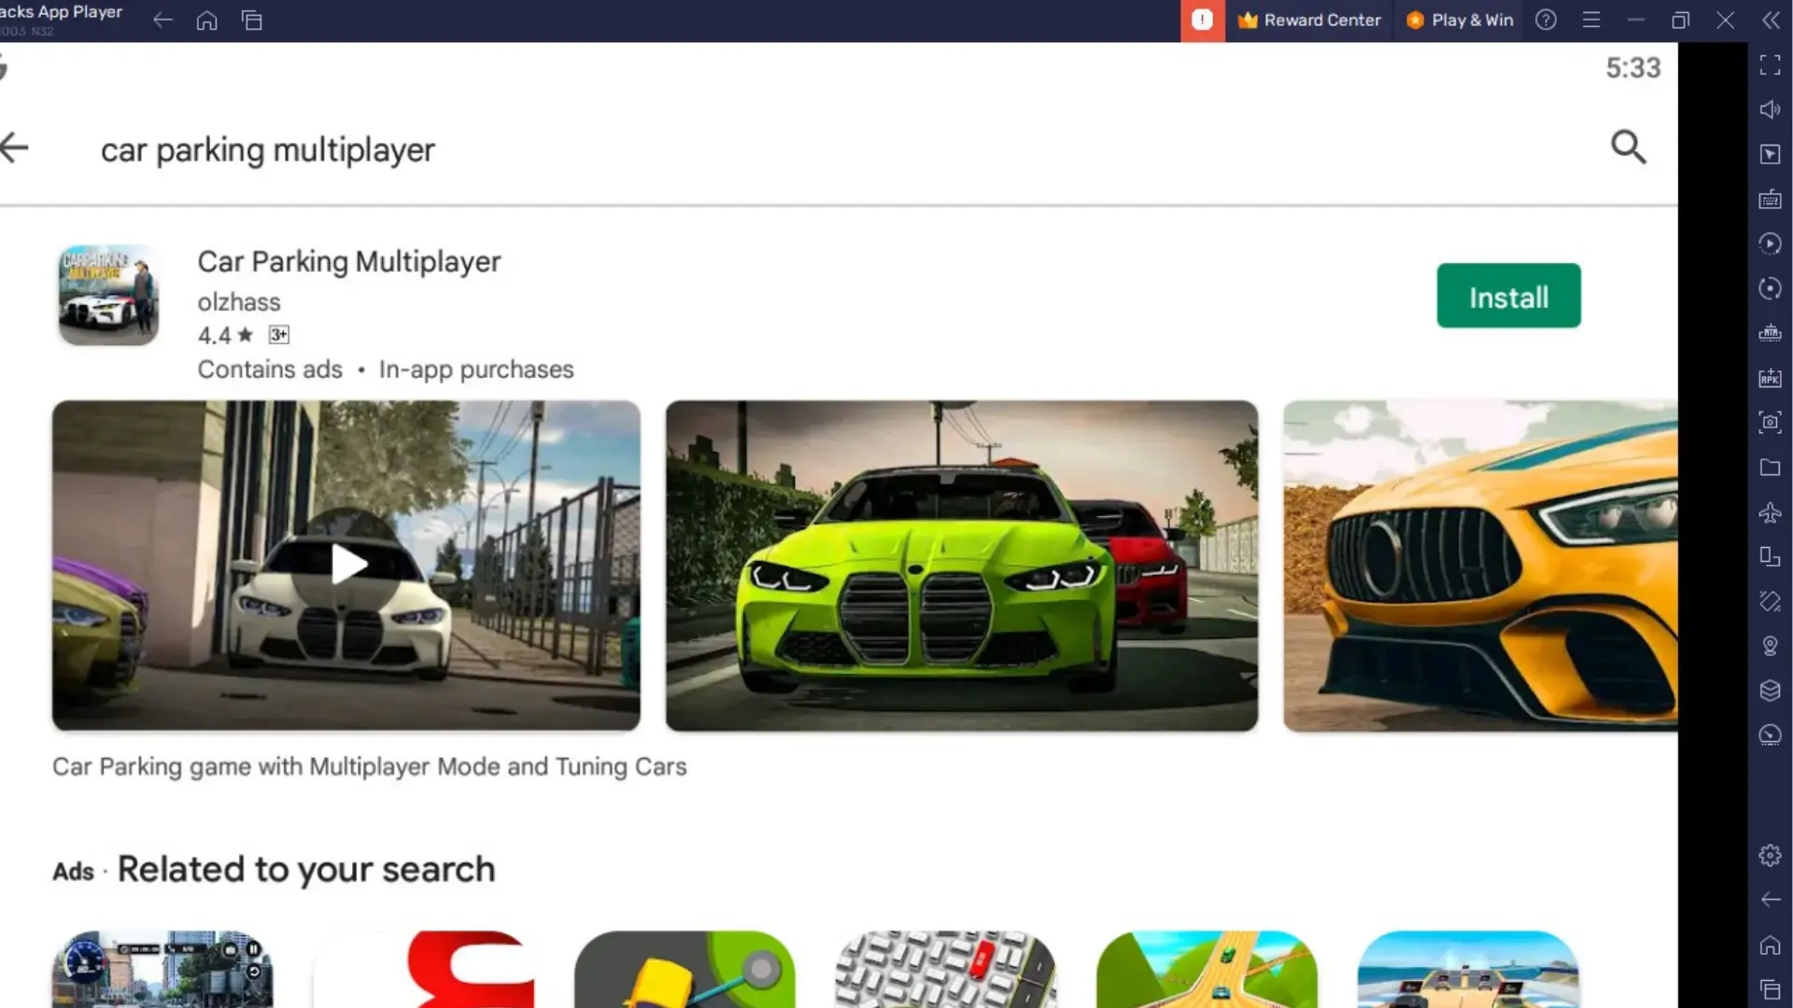Open the Reward Center
Image resolution: width=1793 pixels, height=1008 pixels.
1309,20
